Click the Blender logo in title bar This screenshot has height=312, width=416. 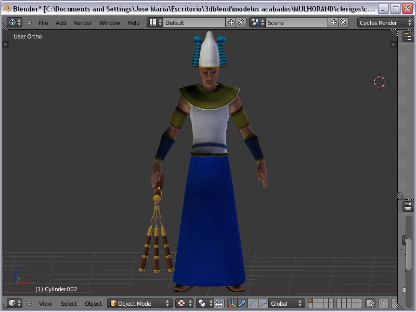click(7, 8)
